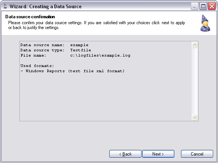
Task: Click the 'Please confirm your data source settings' description
Action: (x=97, y=25)
